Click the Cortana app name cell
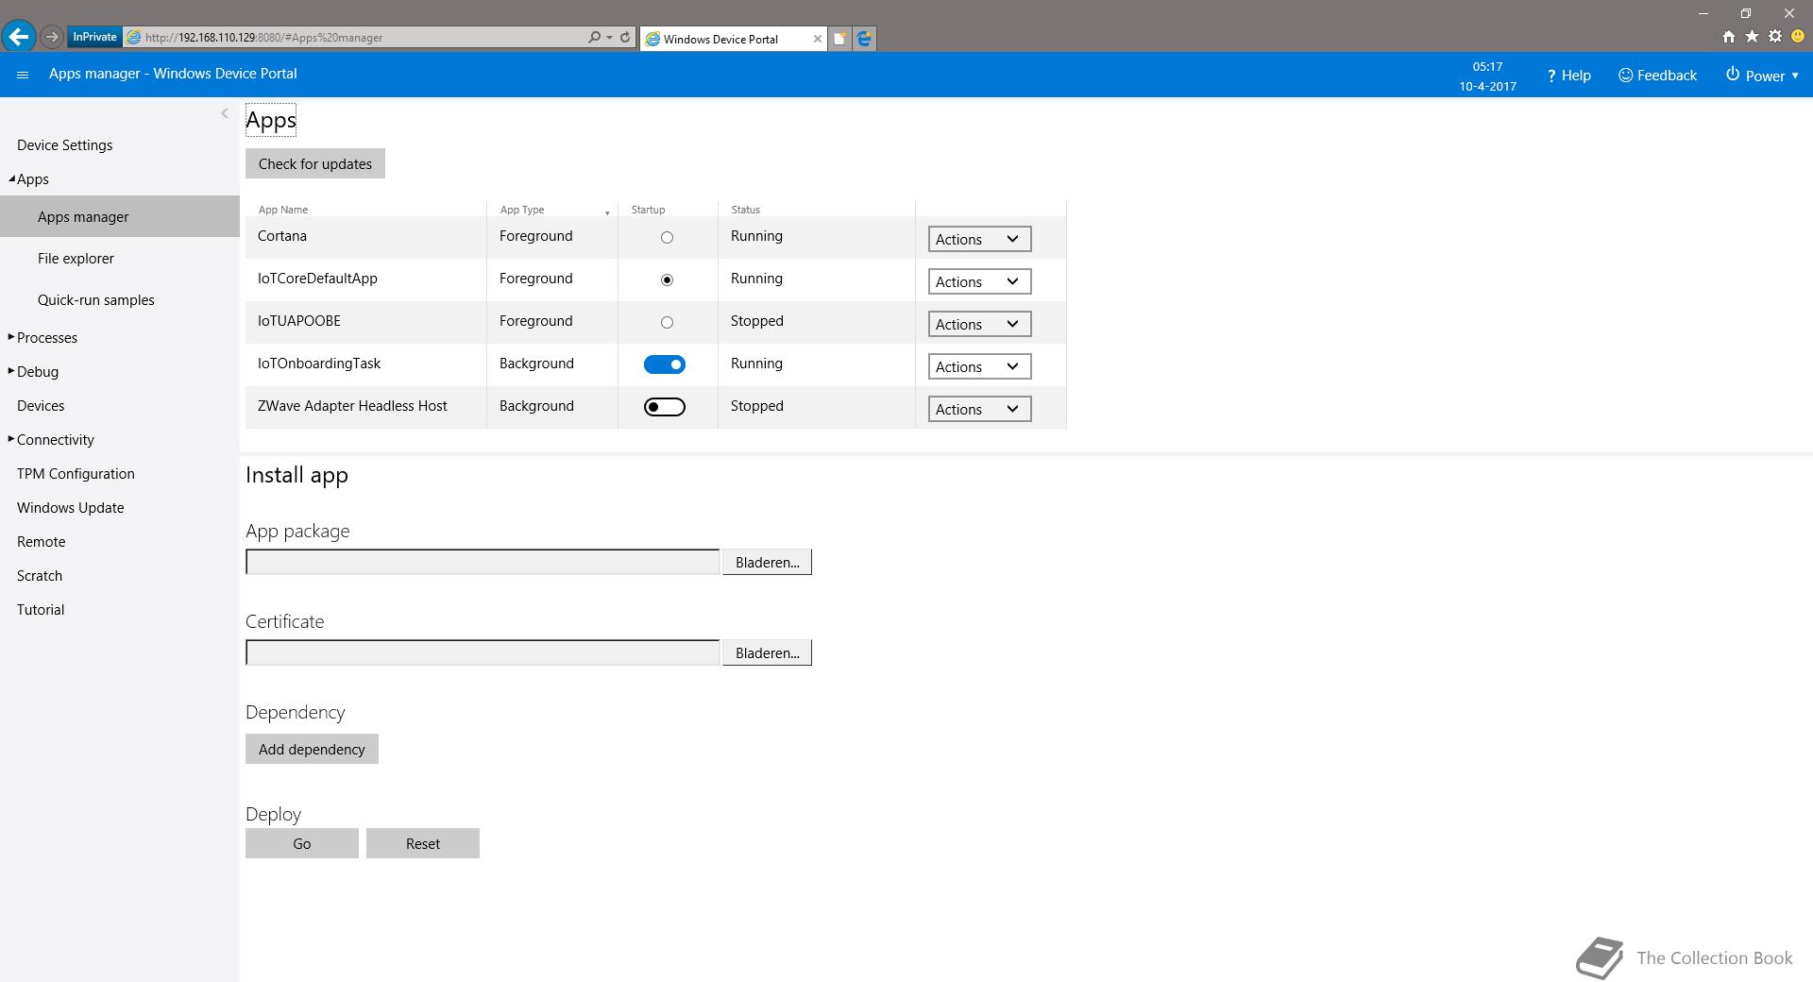 click(x=282, y=236)
